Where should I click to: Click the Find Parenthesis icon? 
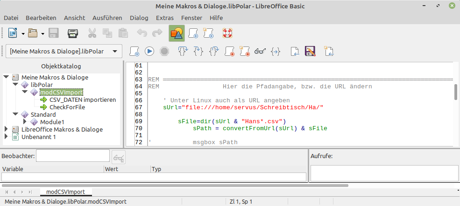point(275,52)
